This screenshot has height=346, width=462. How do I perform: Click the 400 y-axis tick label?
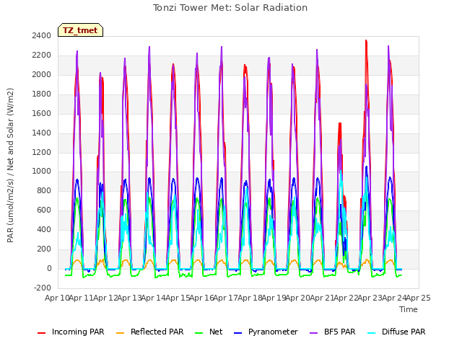point(44,229)
